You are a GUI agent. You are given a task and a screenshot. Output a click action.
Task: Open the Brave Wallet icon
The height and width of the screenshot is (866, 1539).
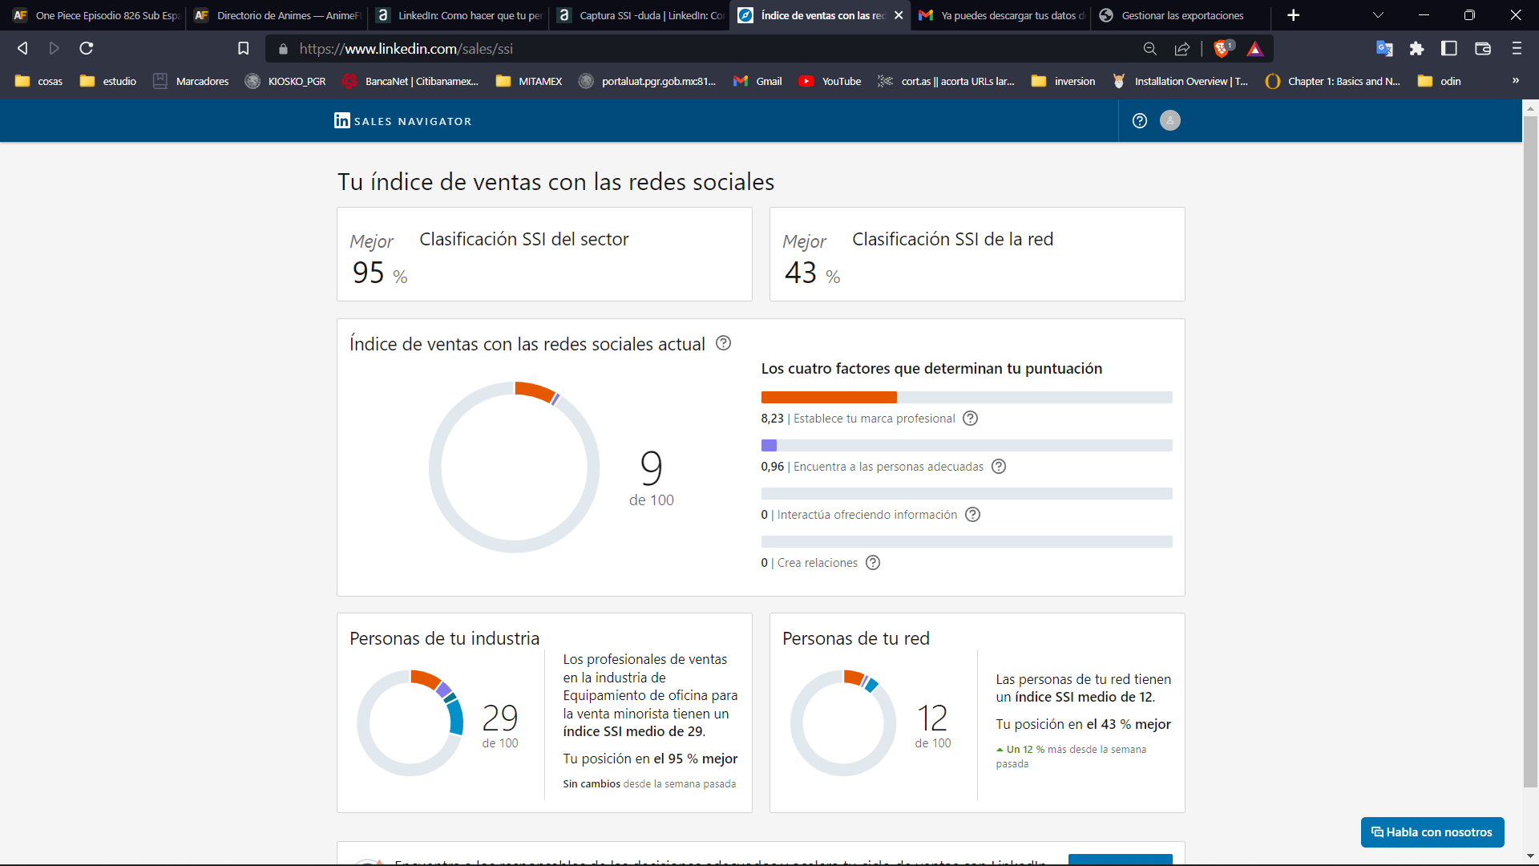(1483, 49)
